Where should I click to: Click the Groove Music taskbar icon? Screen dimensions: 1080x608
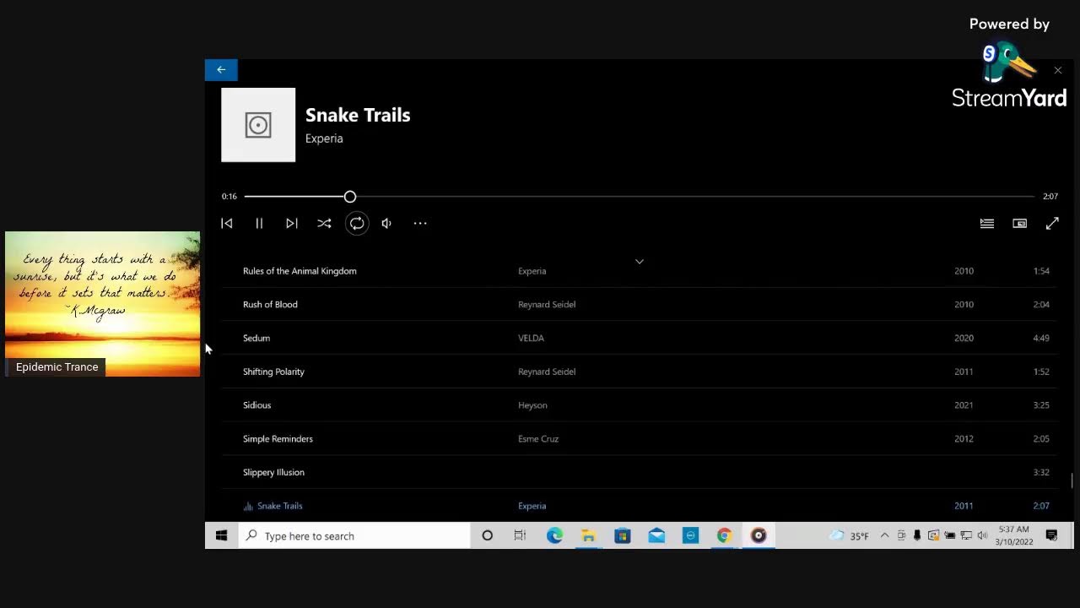(758, 536)
